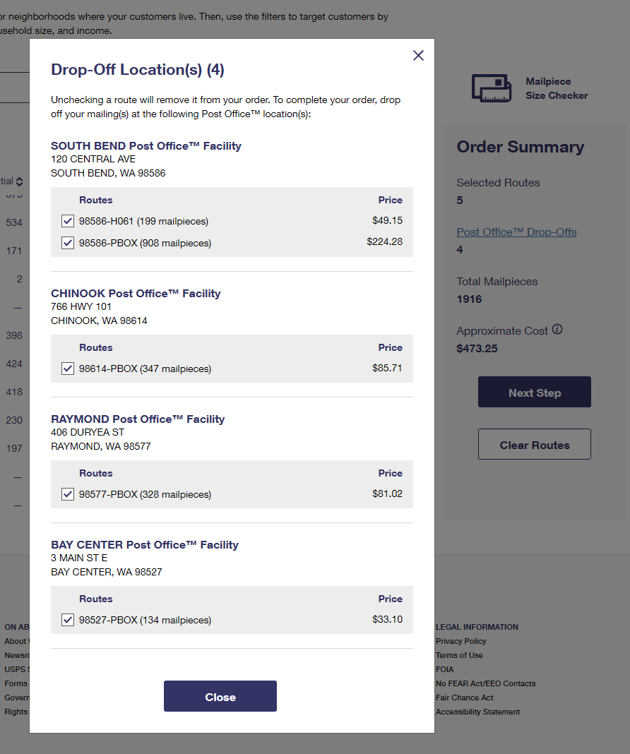Toggle the residential column sort arrows
The width and height of the screenshot is (630, 754).
19,181
